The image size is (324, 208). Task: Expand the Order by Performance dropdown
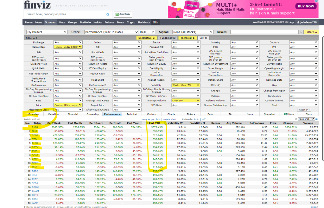coord(111,32)
